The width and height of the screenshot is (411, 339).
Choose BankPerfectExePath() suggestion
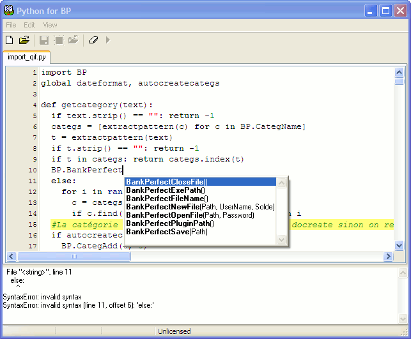coord(201,190)
